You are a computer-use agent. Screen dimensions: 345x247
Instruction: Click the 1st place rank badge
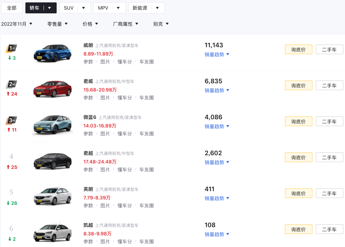pyautogui.click(x=11, y=48)
